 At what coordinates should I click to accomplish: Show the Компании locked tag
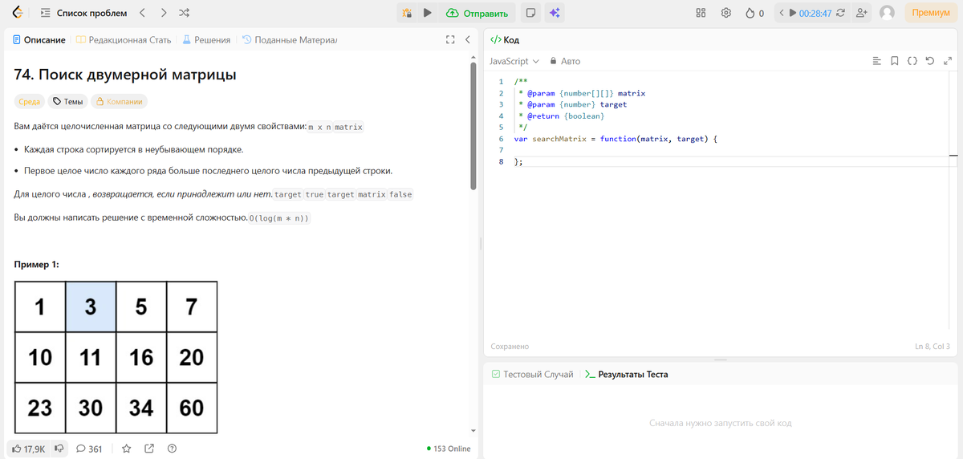tap(119, 102)
